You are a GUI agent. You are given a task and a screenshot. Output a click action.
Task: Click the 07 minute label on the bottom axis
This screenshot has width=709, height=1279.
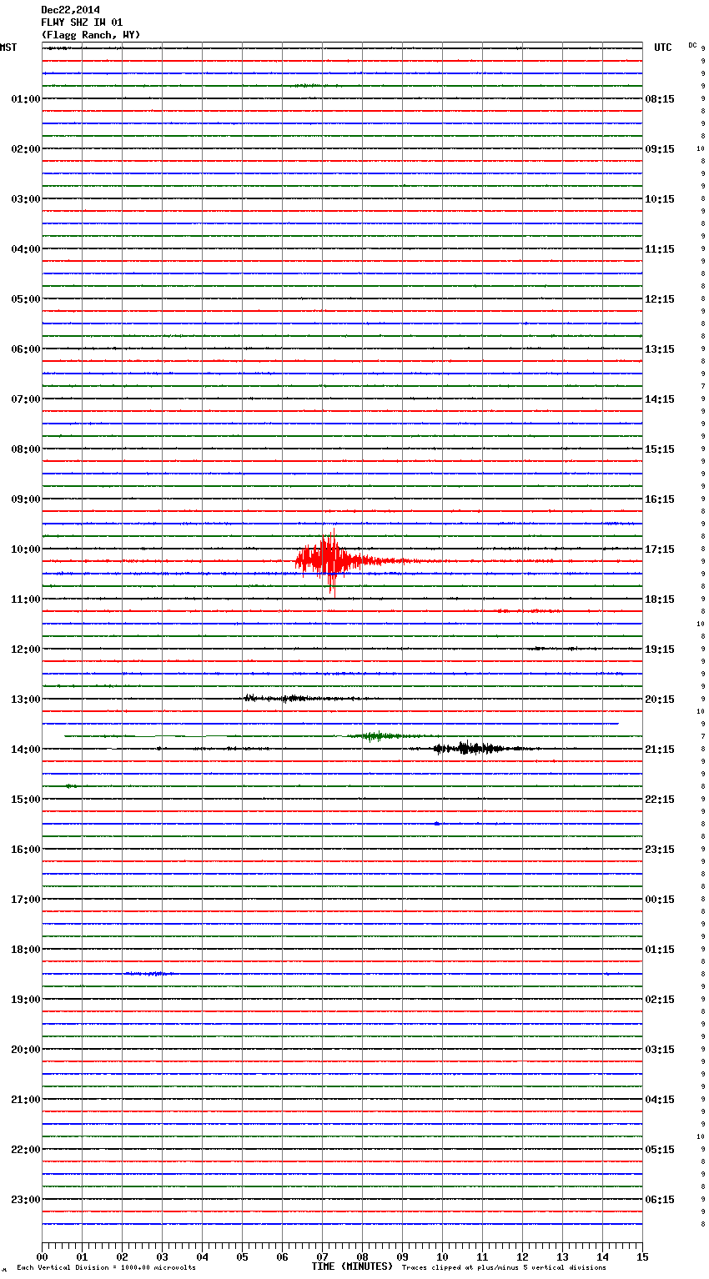(x=322, y=1256)
